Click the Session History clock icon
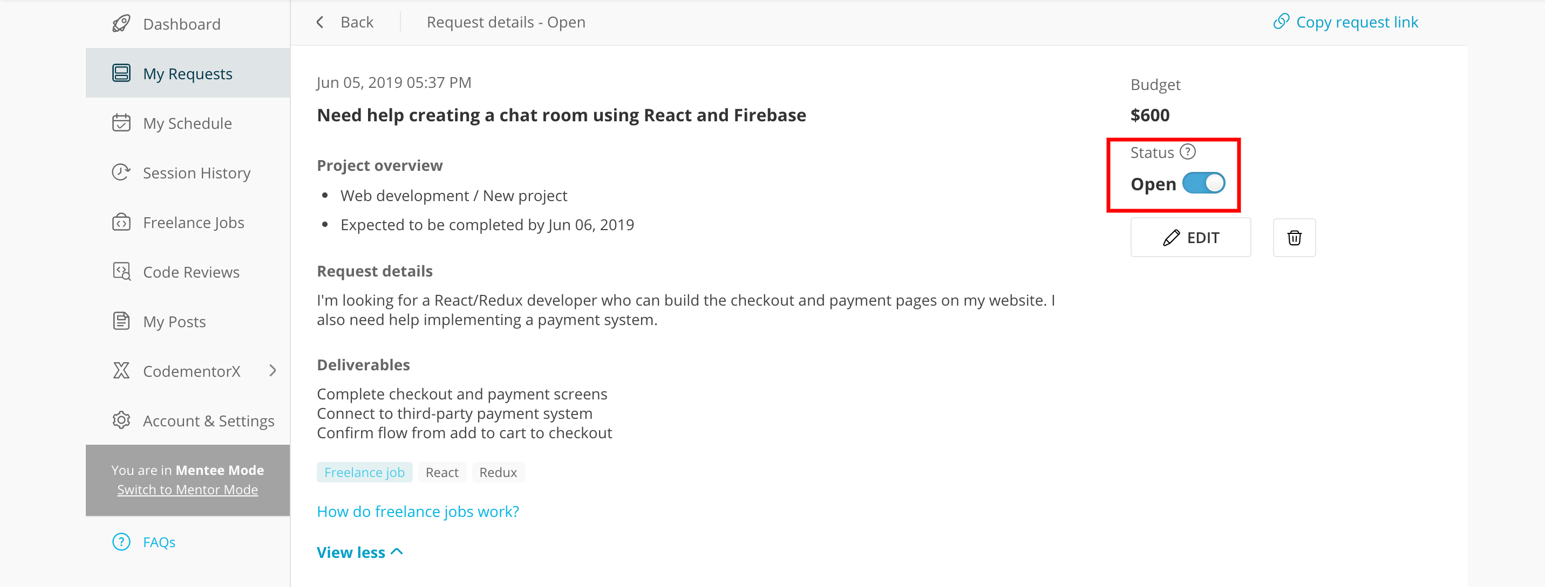1545x587 pixels. [x=121, y=172]
